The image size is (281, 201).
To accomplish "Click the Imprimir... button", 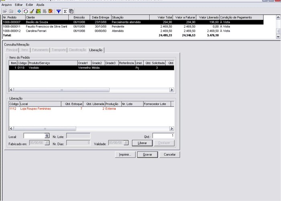I will (x=124, y=154).
